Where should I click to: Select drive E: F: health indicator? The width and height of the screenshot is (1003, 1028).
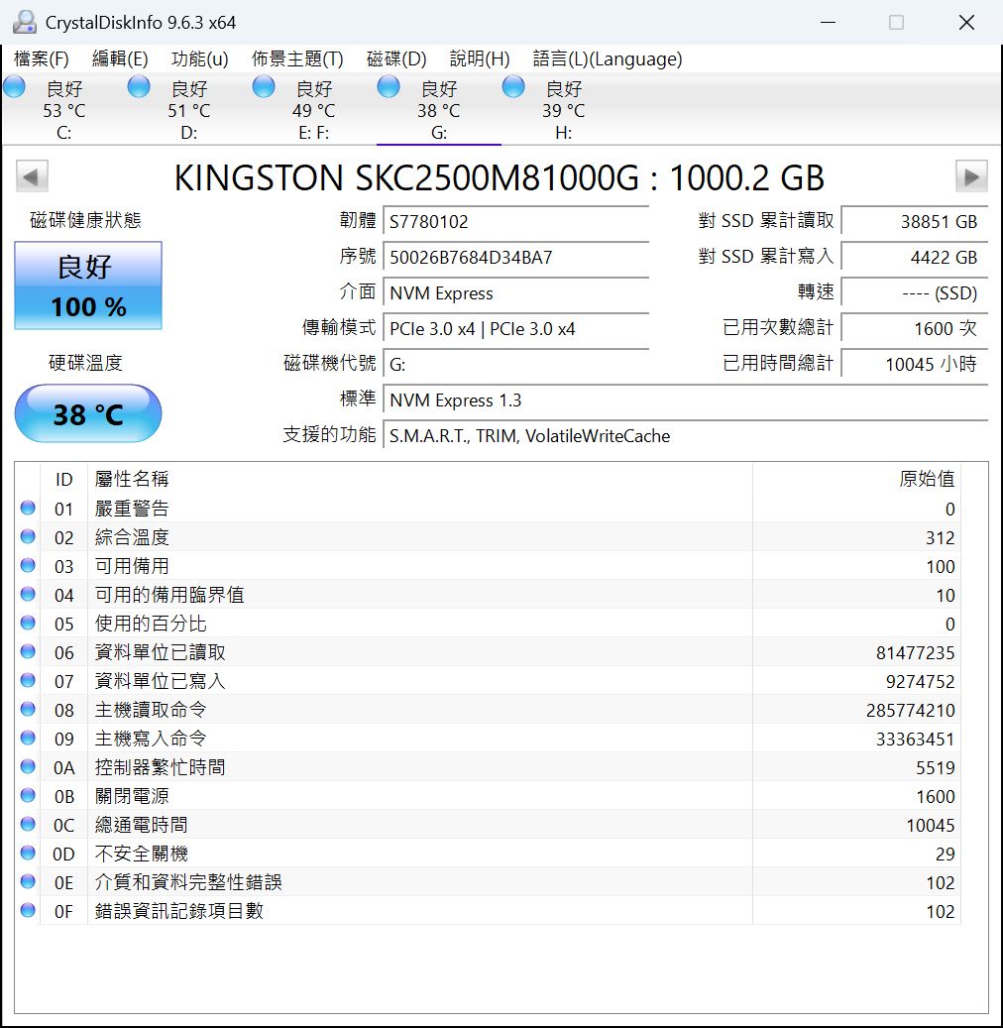tap(263, 87)
